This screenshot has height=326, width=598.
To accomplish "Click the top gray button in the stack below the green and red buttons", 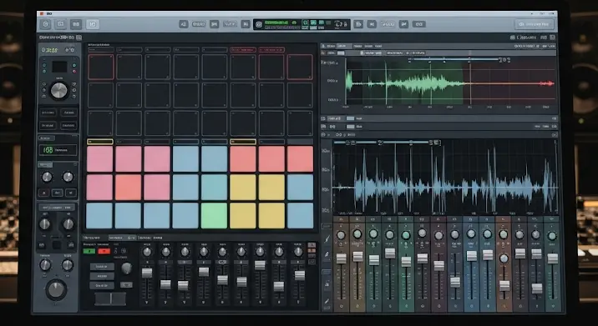I will [102, 267].
